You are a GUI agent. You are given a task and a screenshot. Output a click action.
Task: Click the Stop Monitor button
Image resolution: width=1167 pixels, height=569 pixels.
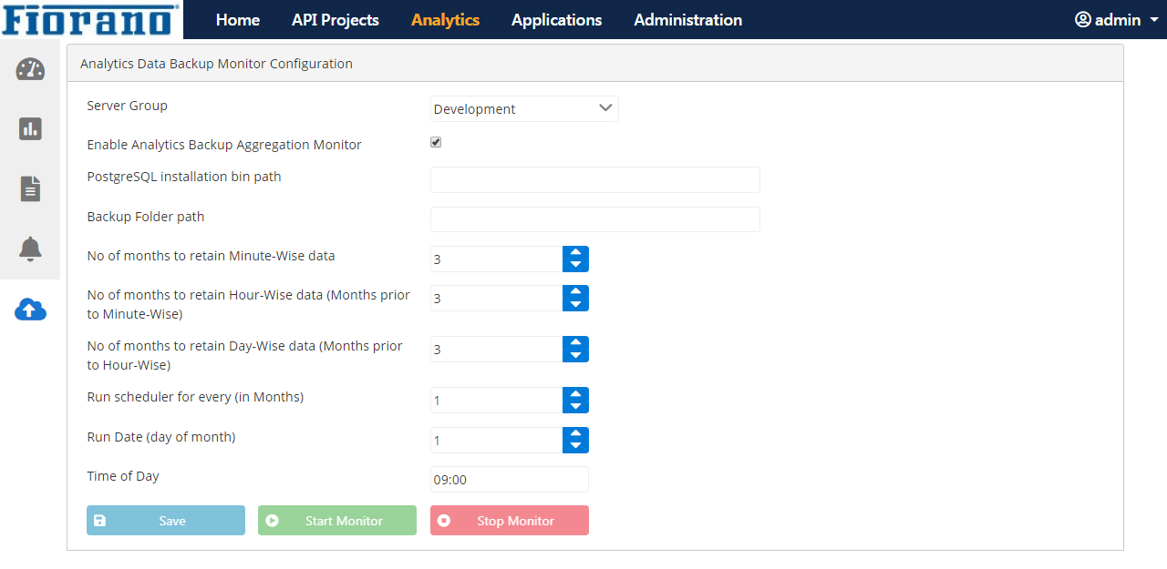[510, 520]
